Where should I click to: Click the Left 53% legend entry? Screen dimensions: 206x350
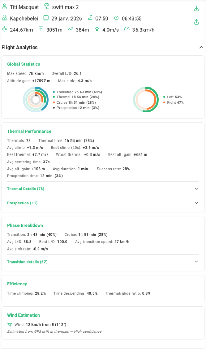coord(175,97)
